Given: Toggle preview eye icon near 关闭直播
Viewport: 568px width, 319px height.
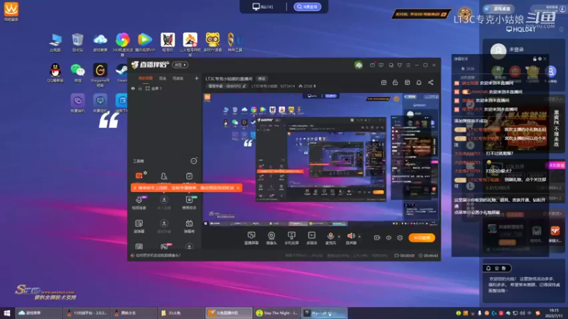Looking at the screenshot, I should (x=388, y=237).
